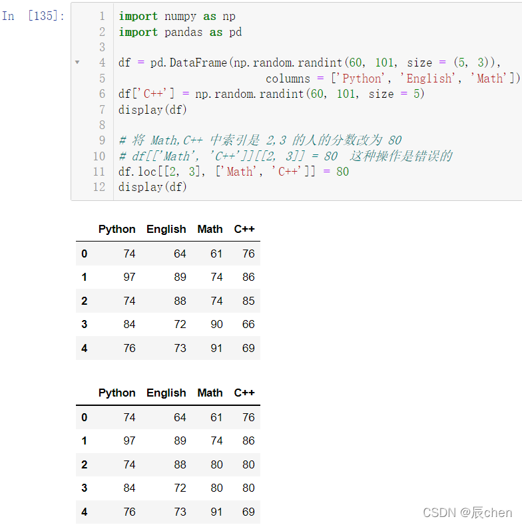Viewport: 522px width, 525px height.
Task: Select row index 0 in the first table
Action: (x=84, y=254)
